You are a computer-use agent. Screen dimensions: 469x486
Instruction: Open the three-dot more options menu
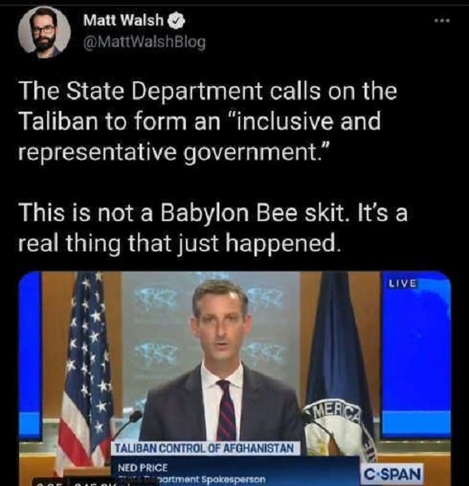point(442,21)
